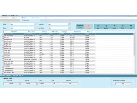Image resolution: width=137 pixels, height=103 pixels.
Task: Select the Chain 18kt item
Action: 7,50
